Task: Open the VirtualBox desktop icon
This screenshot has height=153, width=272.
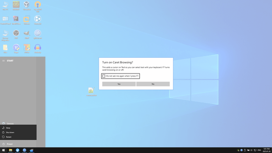Action: [27, 6]
